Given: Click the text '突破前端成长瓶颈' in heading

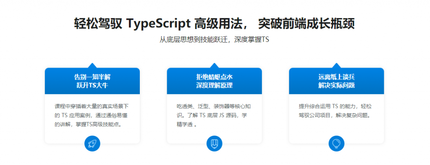Looking at the screenshot, I should (x=307, y=24).
